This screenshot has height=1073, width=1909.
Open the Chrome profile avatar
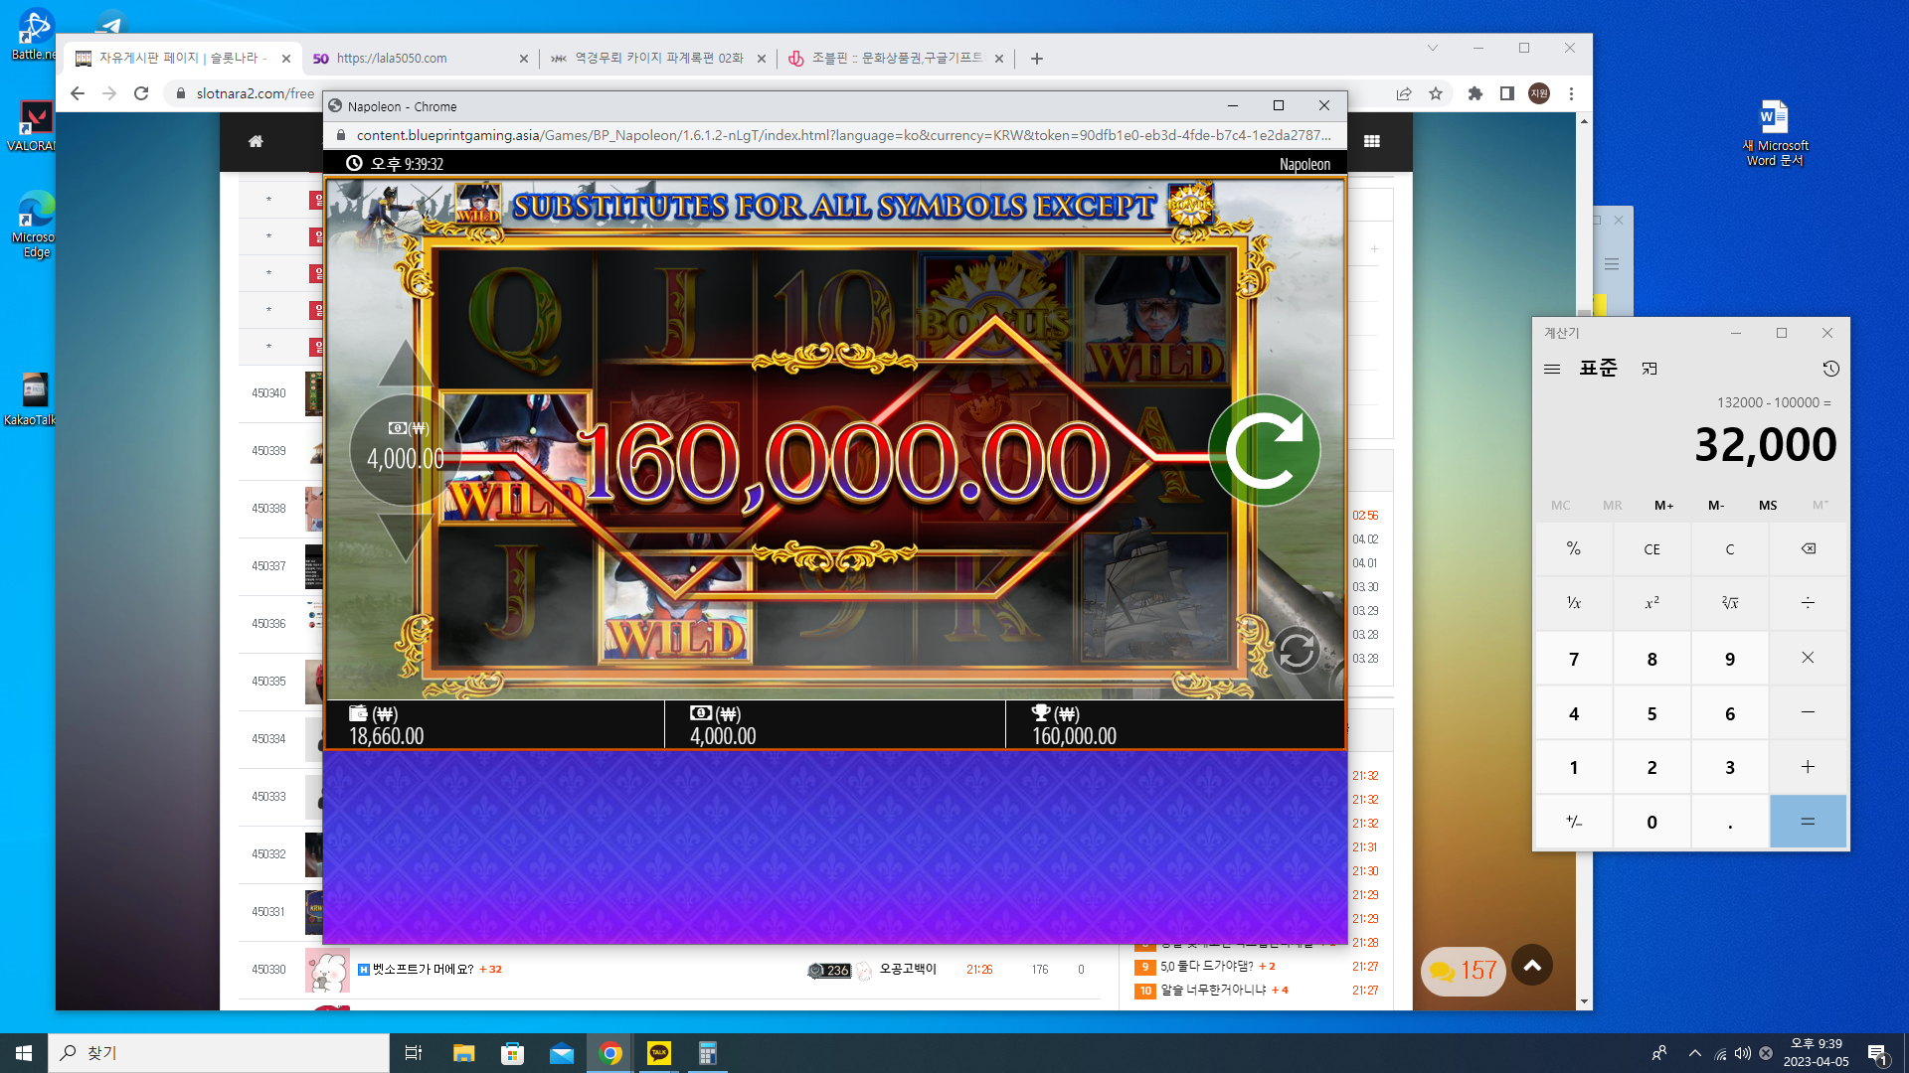pyautogui.click(x=1539, y=93)
